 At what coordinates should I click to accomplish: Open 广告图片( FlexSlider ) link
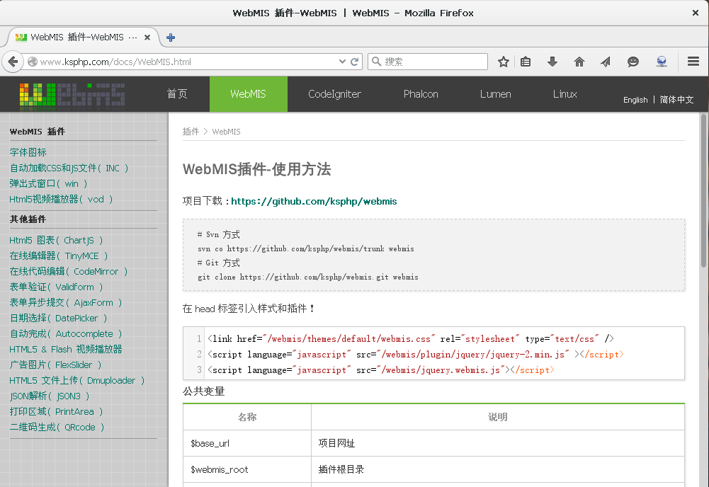56,365
